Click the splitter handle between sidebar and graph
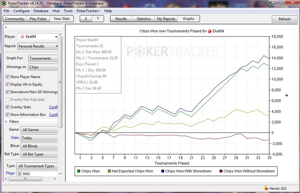Image resolution: width=300 pixels, height=193 pixels. (64, 102)
